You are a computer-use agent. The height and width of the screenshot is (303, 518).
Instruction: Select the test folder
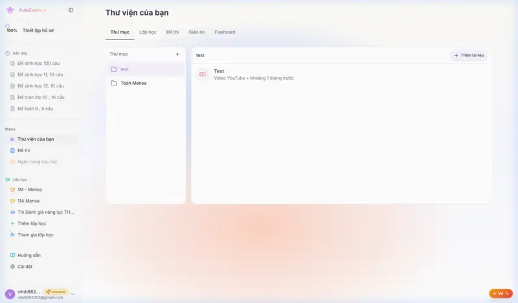(146, 69)
